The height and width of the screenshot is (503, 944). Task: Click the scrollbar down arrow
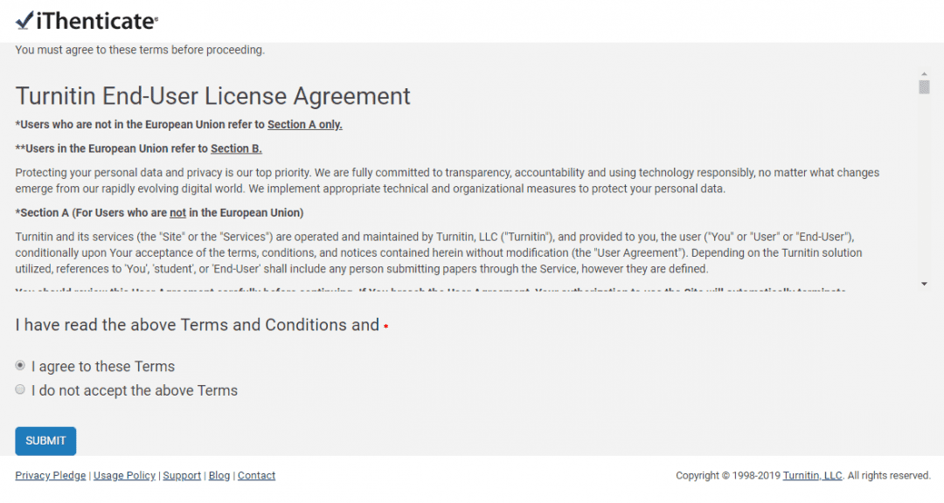click(924, 283)
